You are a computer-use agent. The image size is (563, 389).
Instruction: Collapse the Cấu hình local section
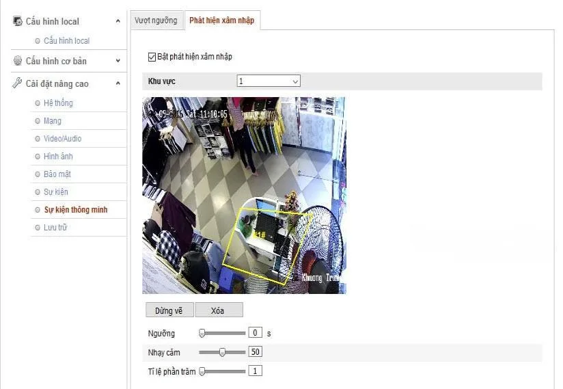(118, 22)
